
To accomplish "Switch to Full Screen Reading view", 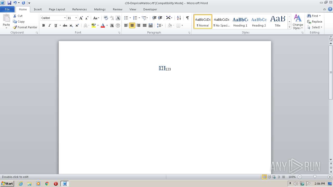I will [x=269, y=177].
